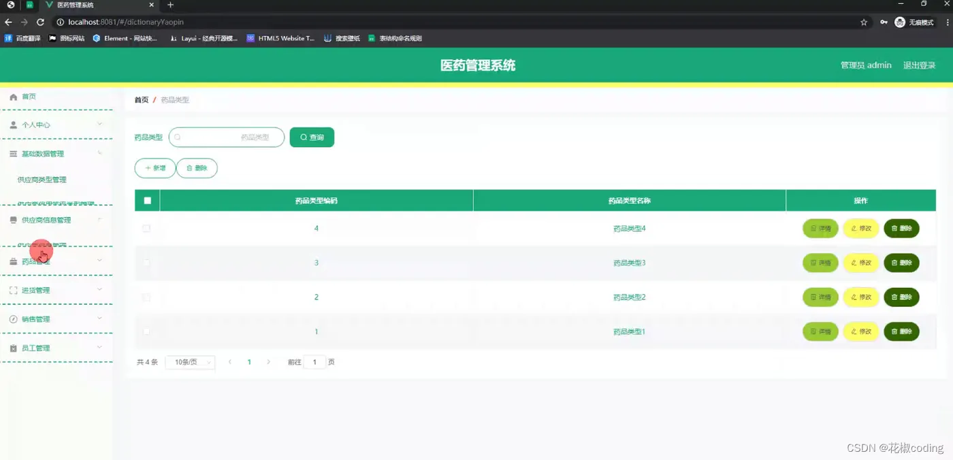Click the icon next to 供应商信息管理
The image size is (953, 460).
point(13,220)
